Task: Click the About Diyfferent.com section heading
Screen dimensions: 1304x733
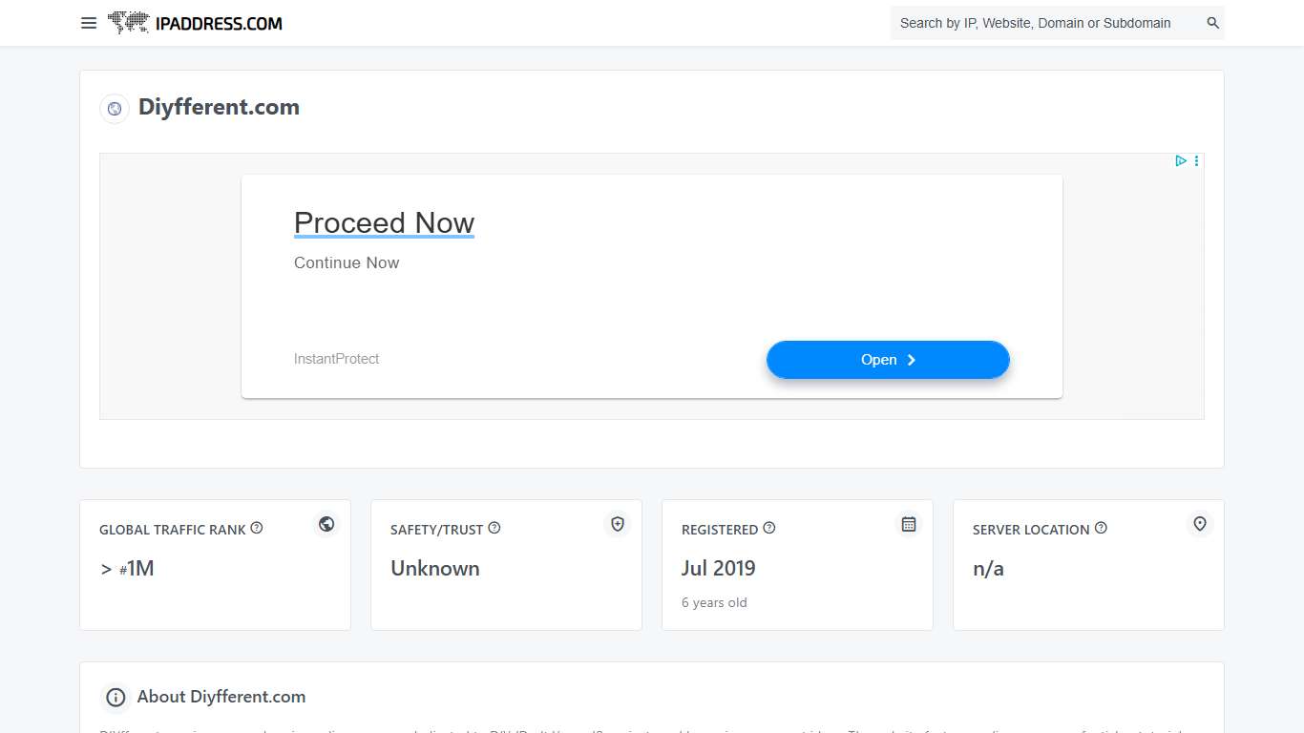Action: [221, 697]
